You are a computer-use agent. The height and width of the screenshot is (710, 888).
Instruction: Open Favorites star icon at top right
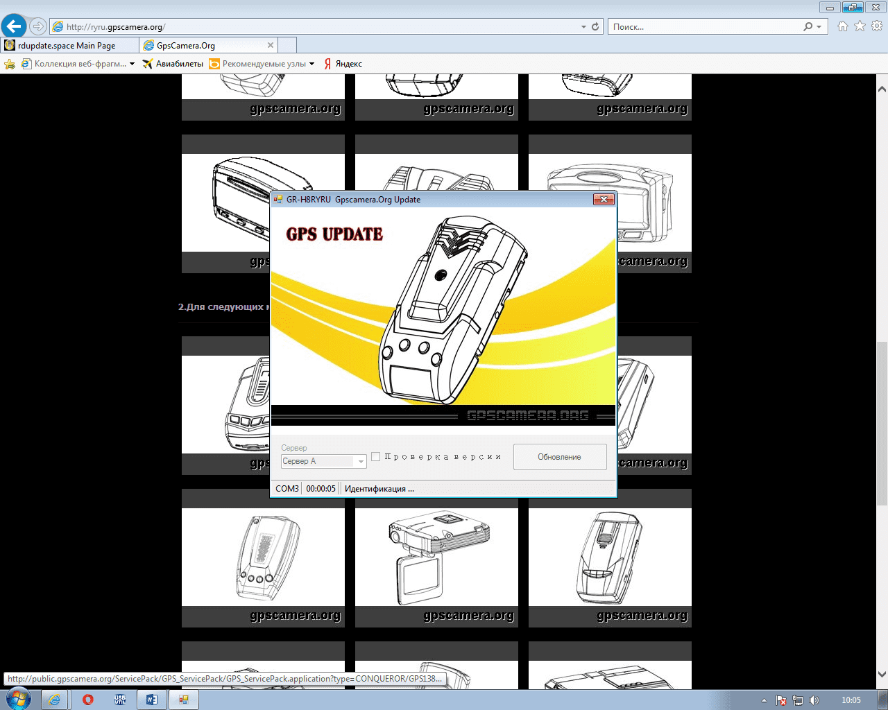860,26
